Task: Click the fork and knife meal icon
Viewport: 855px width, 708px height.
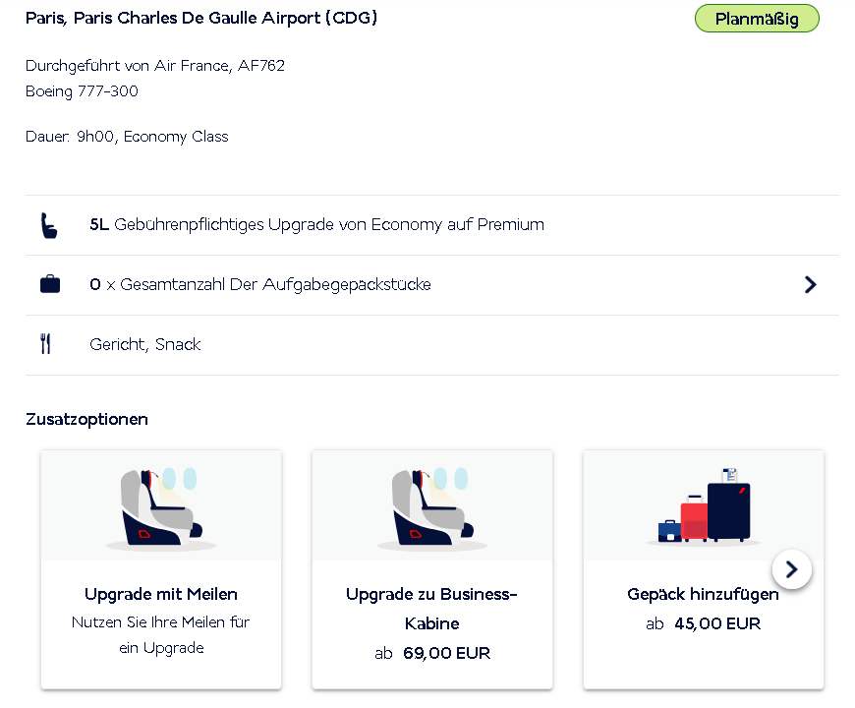Action: (45, 344)
